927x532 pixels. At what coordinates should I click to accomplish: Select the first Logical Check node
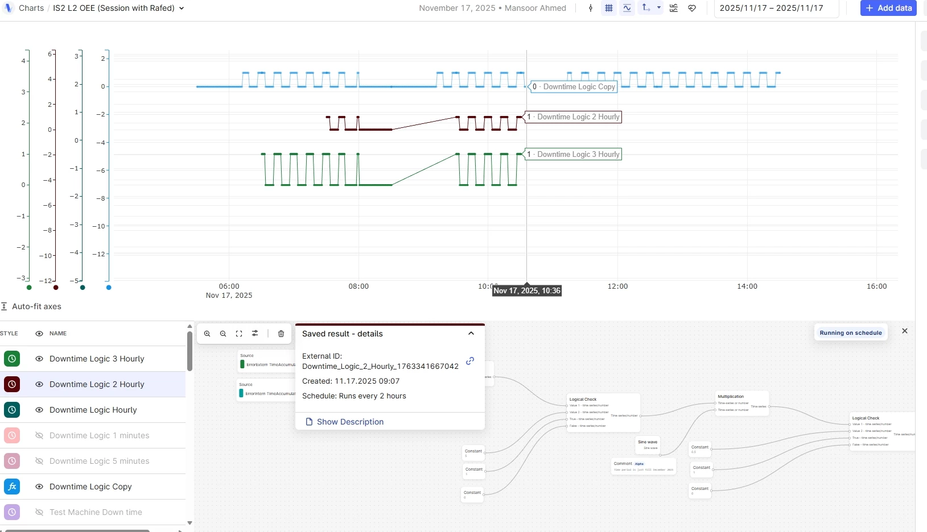[x=604, y=413]
